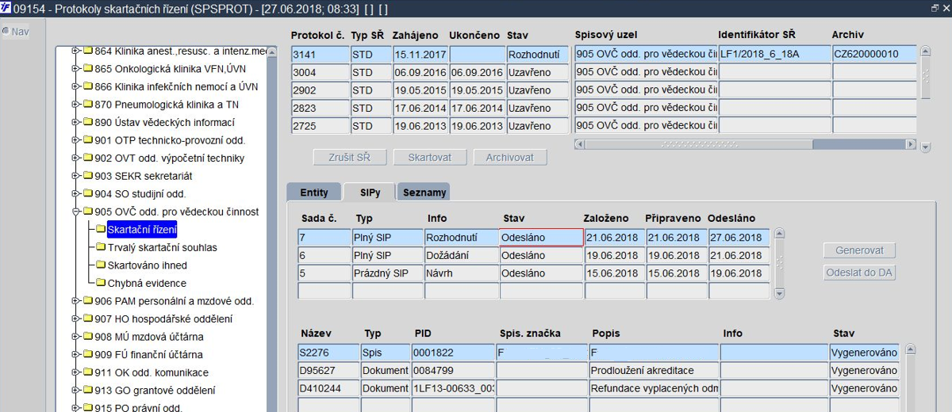Click scroll-down arrow of the protocol table
The width and height of the screenshot is (952, 412).
coord(925,146)
